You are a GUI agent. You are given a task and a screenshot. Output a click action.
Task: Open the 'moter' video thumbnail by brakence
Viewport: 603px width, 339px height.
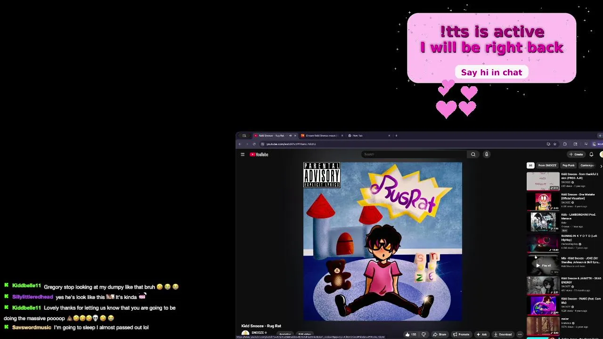[x=543, y=326]
